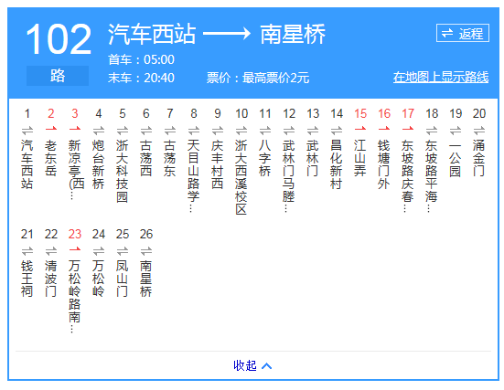Select stop 八字桥
The width and height of the screenshot is (504, 390).
(x=265, y=158)
